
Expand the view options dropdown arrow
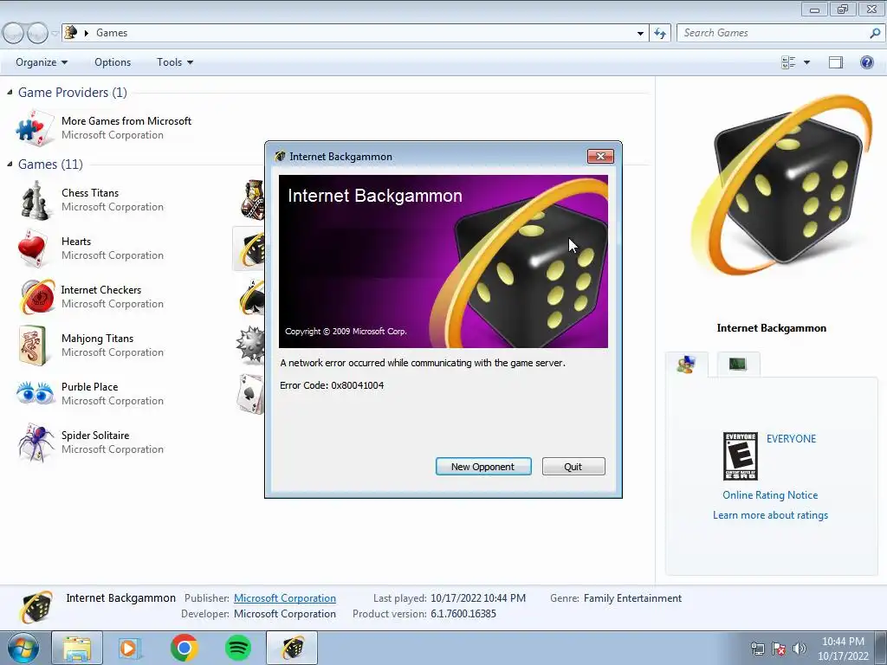click(806, 62)
